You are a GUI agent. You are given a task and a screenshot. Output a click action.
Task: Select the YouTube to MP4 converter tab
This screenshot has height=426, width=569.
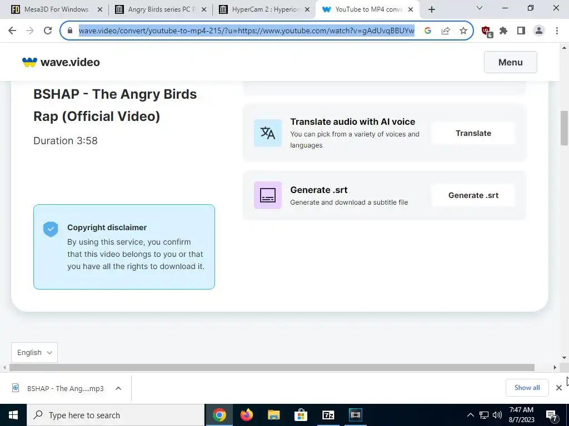pos(368,9)
